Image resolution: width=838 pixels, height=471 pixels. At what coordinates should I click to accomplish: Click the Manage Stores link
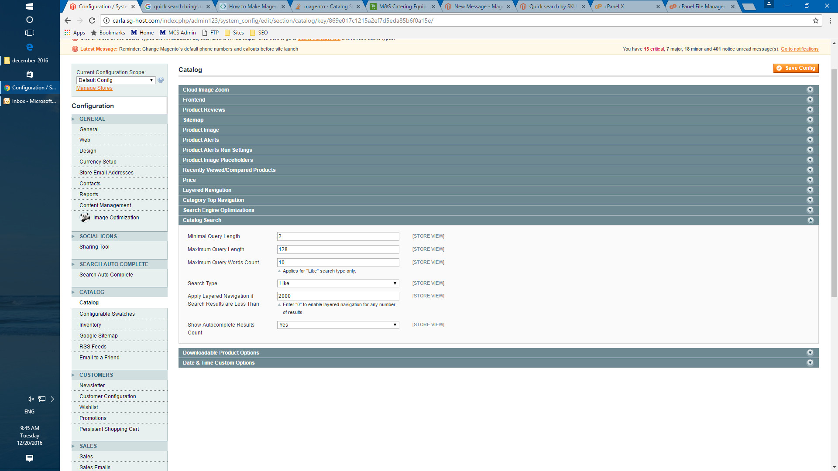(x=94, y=88)
